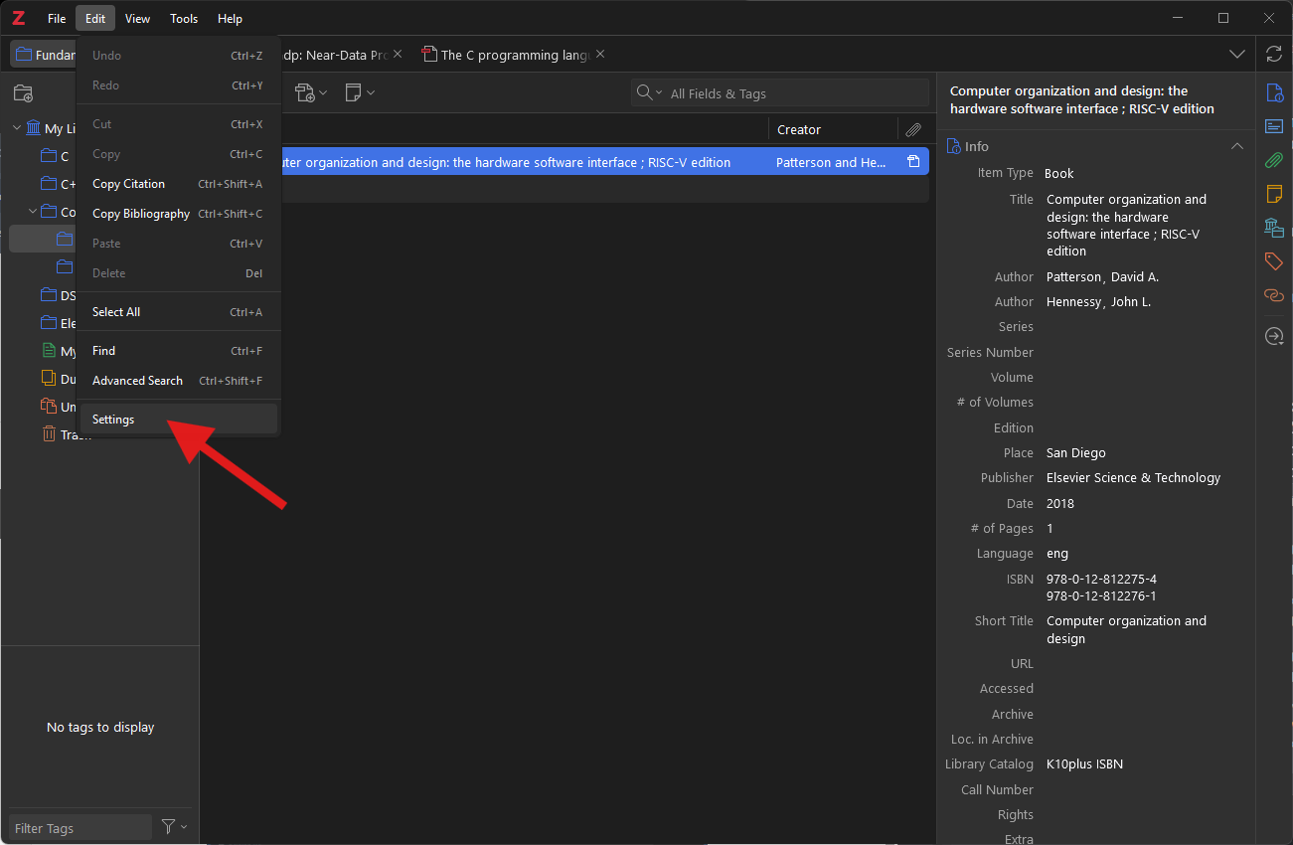Open the Tags panel icon
Image resolution: width=1293 pixels, height=845 pixels.
pos(1274,261)
